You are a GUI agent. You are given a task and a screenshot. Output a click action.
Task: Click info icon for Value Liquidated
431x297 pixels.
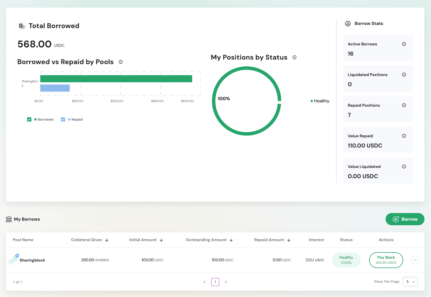tap(404, 167)
